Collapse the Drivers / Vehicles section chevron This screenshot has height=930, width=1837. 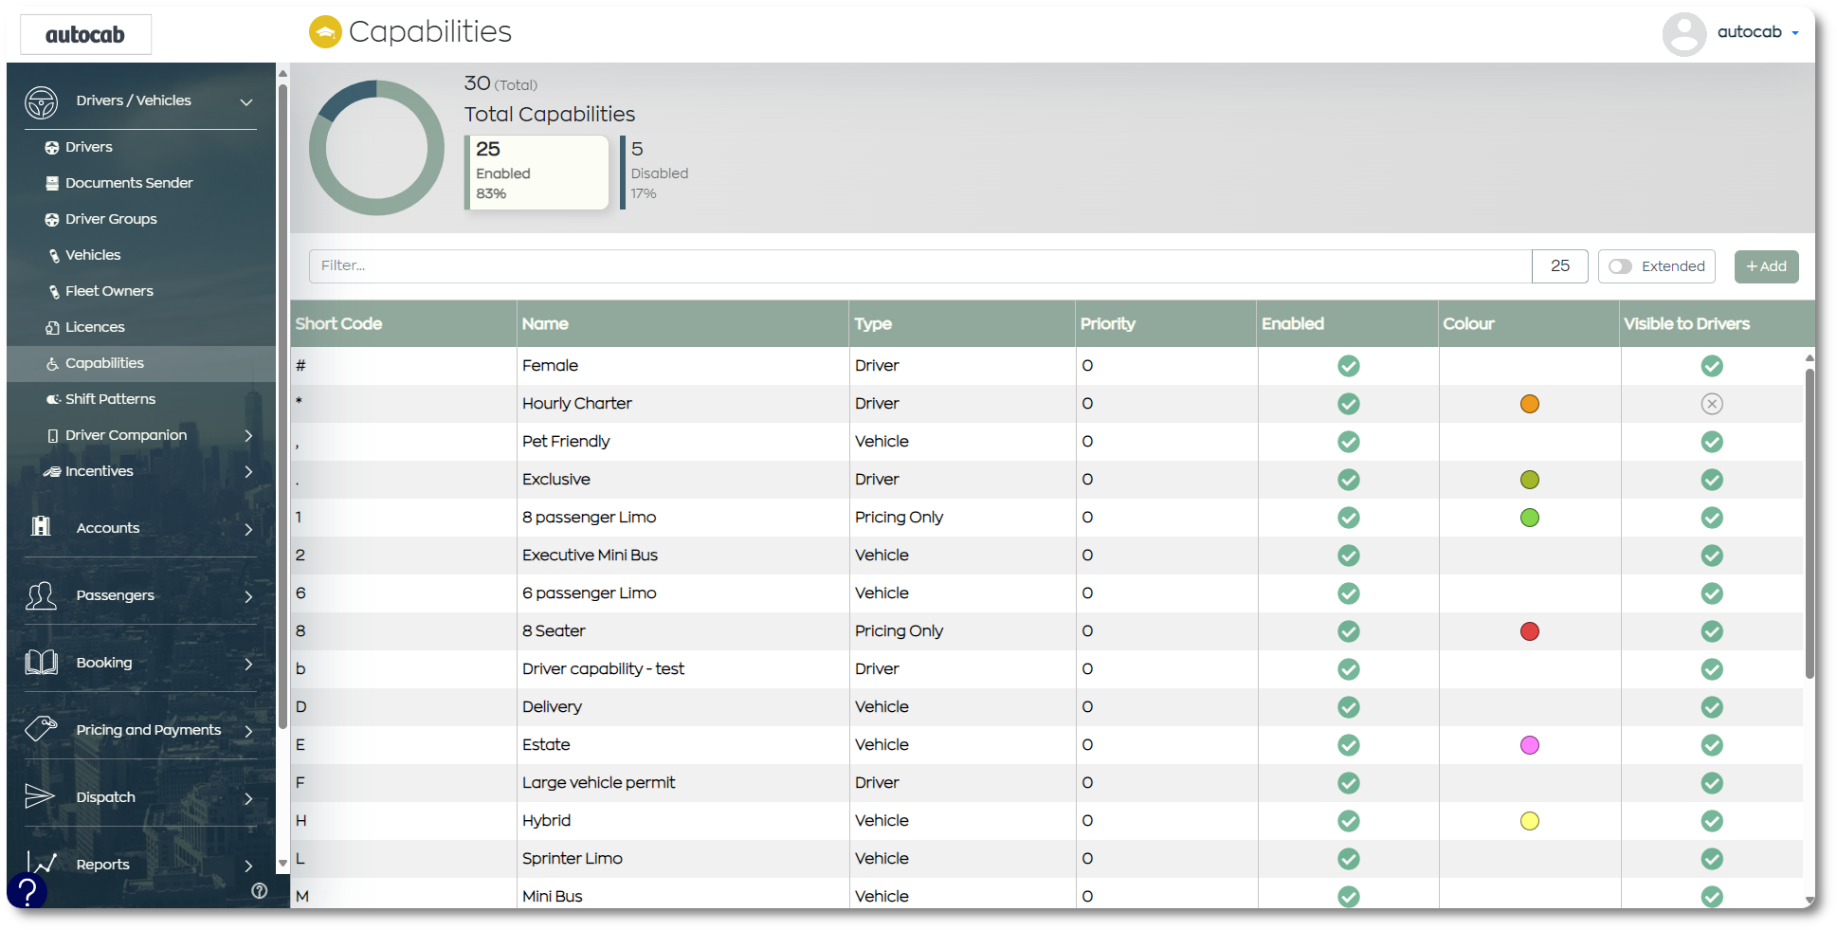point(246,102)
